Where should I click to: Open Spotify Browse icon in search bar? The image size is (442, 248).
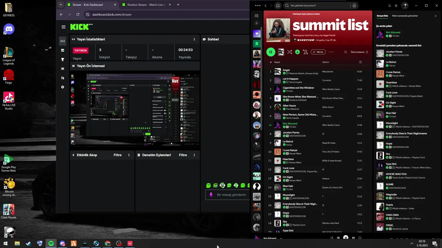tap(354, 6)
